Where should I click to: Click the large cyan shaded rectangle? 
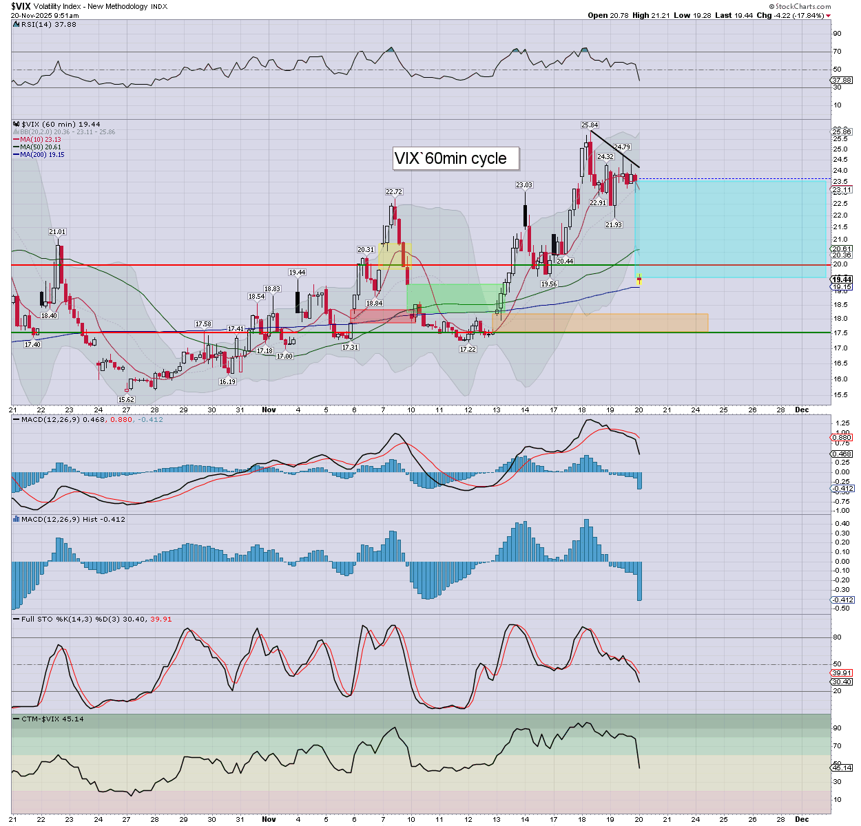[730, 229]
